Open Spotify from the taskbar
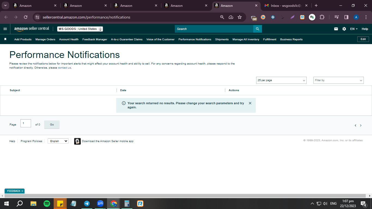Image resolution: width=372 pixels, height=209 pixels. tap(47, 204)
